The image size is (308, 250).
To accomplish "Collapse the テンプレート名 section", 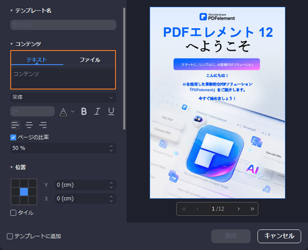I will [12, 11].
